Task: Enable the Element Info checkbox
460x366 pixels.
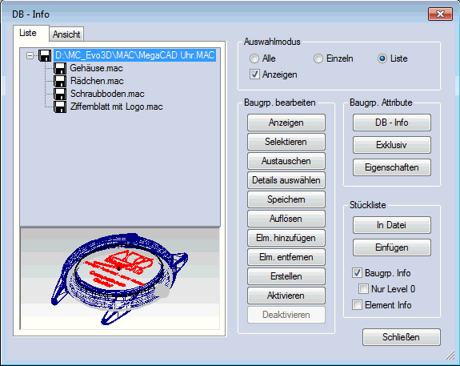Action: point(357,305)
